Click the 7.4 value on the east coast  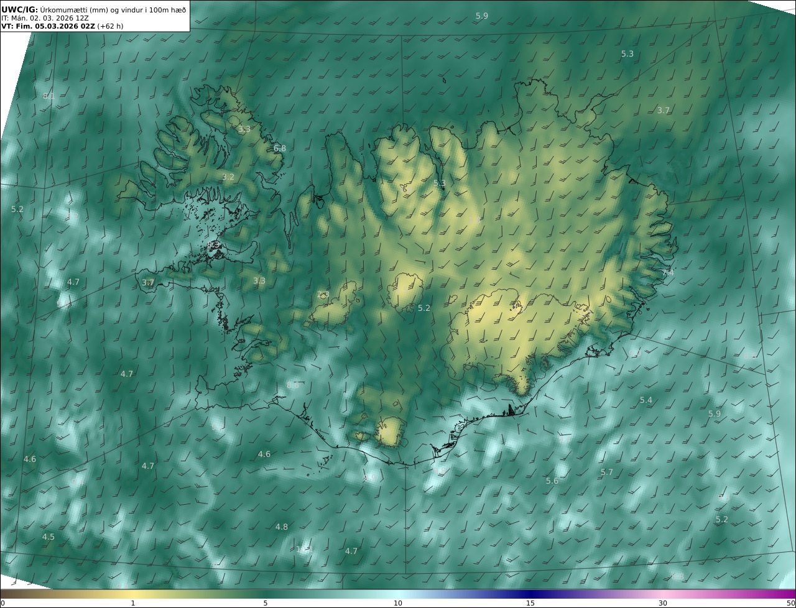tap(668, 273)
